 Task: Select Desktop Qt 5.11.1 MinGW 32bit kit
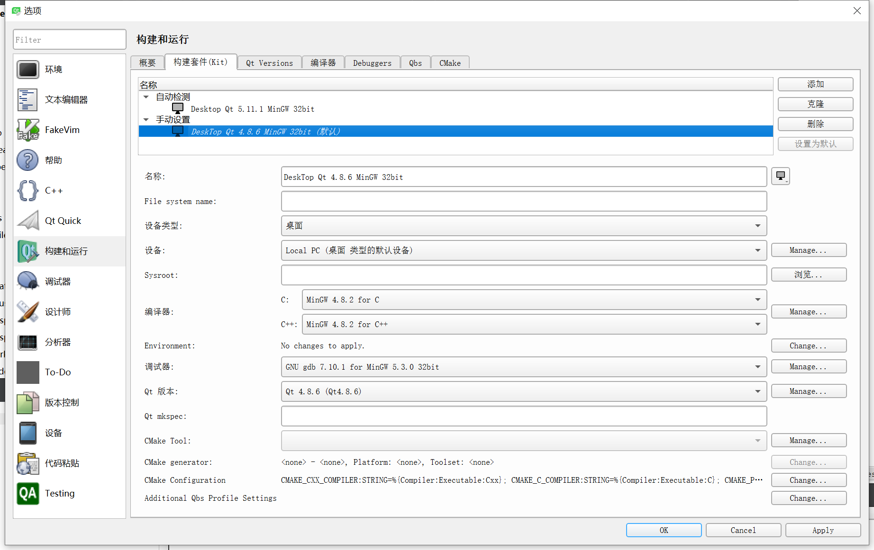point(455,109)
